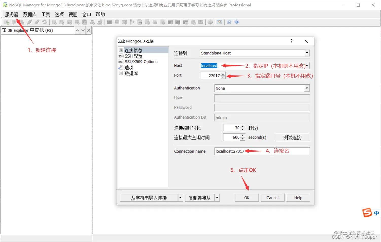Viewport: 381px width, 242px height.
Task: Open the 服务器 menu
Action: click(12, 14)
